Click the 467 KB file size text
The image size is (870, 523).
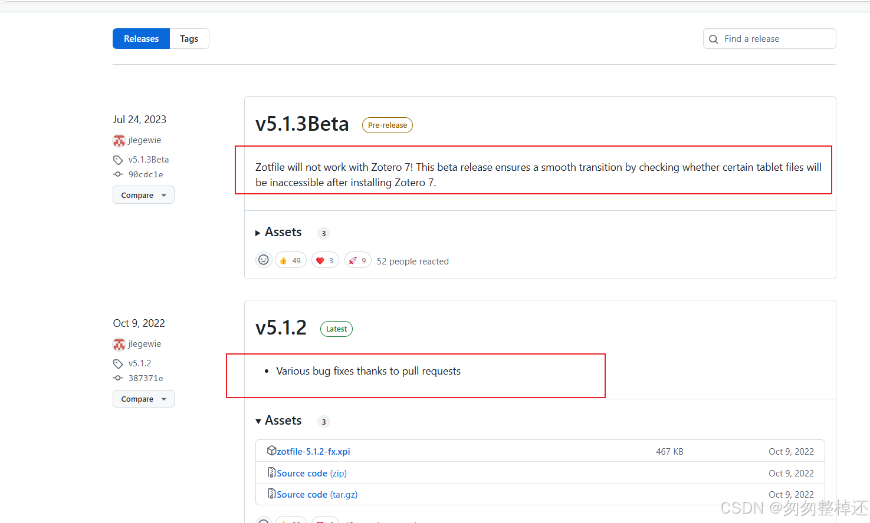coord(669,452)
